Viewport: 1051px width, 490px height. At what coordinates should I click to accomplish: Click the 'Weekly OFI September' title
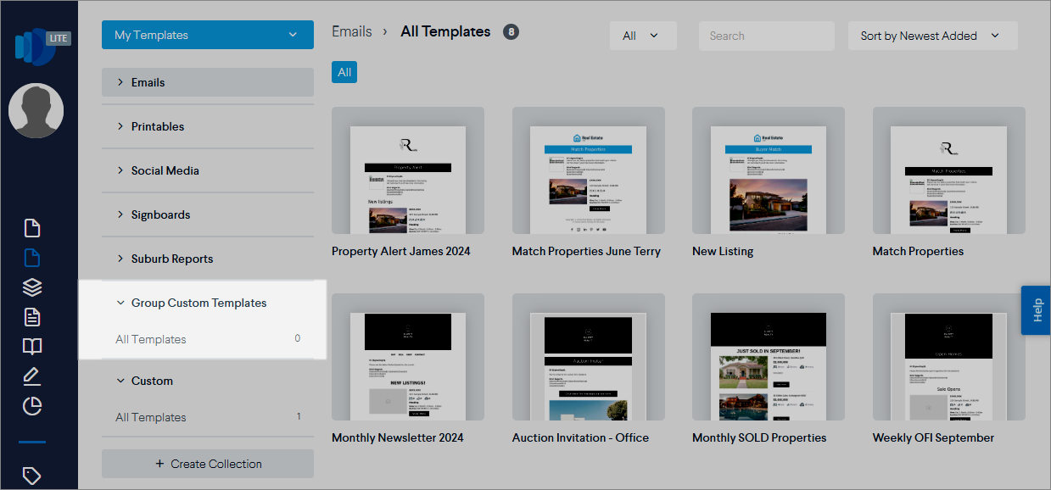click(933, 437)
